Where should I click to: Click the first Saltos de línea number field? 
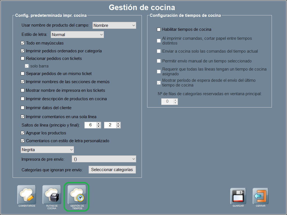tap(90, 125)
